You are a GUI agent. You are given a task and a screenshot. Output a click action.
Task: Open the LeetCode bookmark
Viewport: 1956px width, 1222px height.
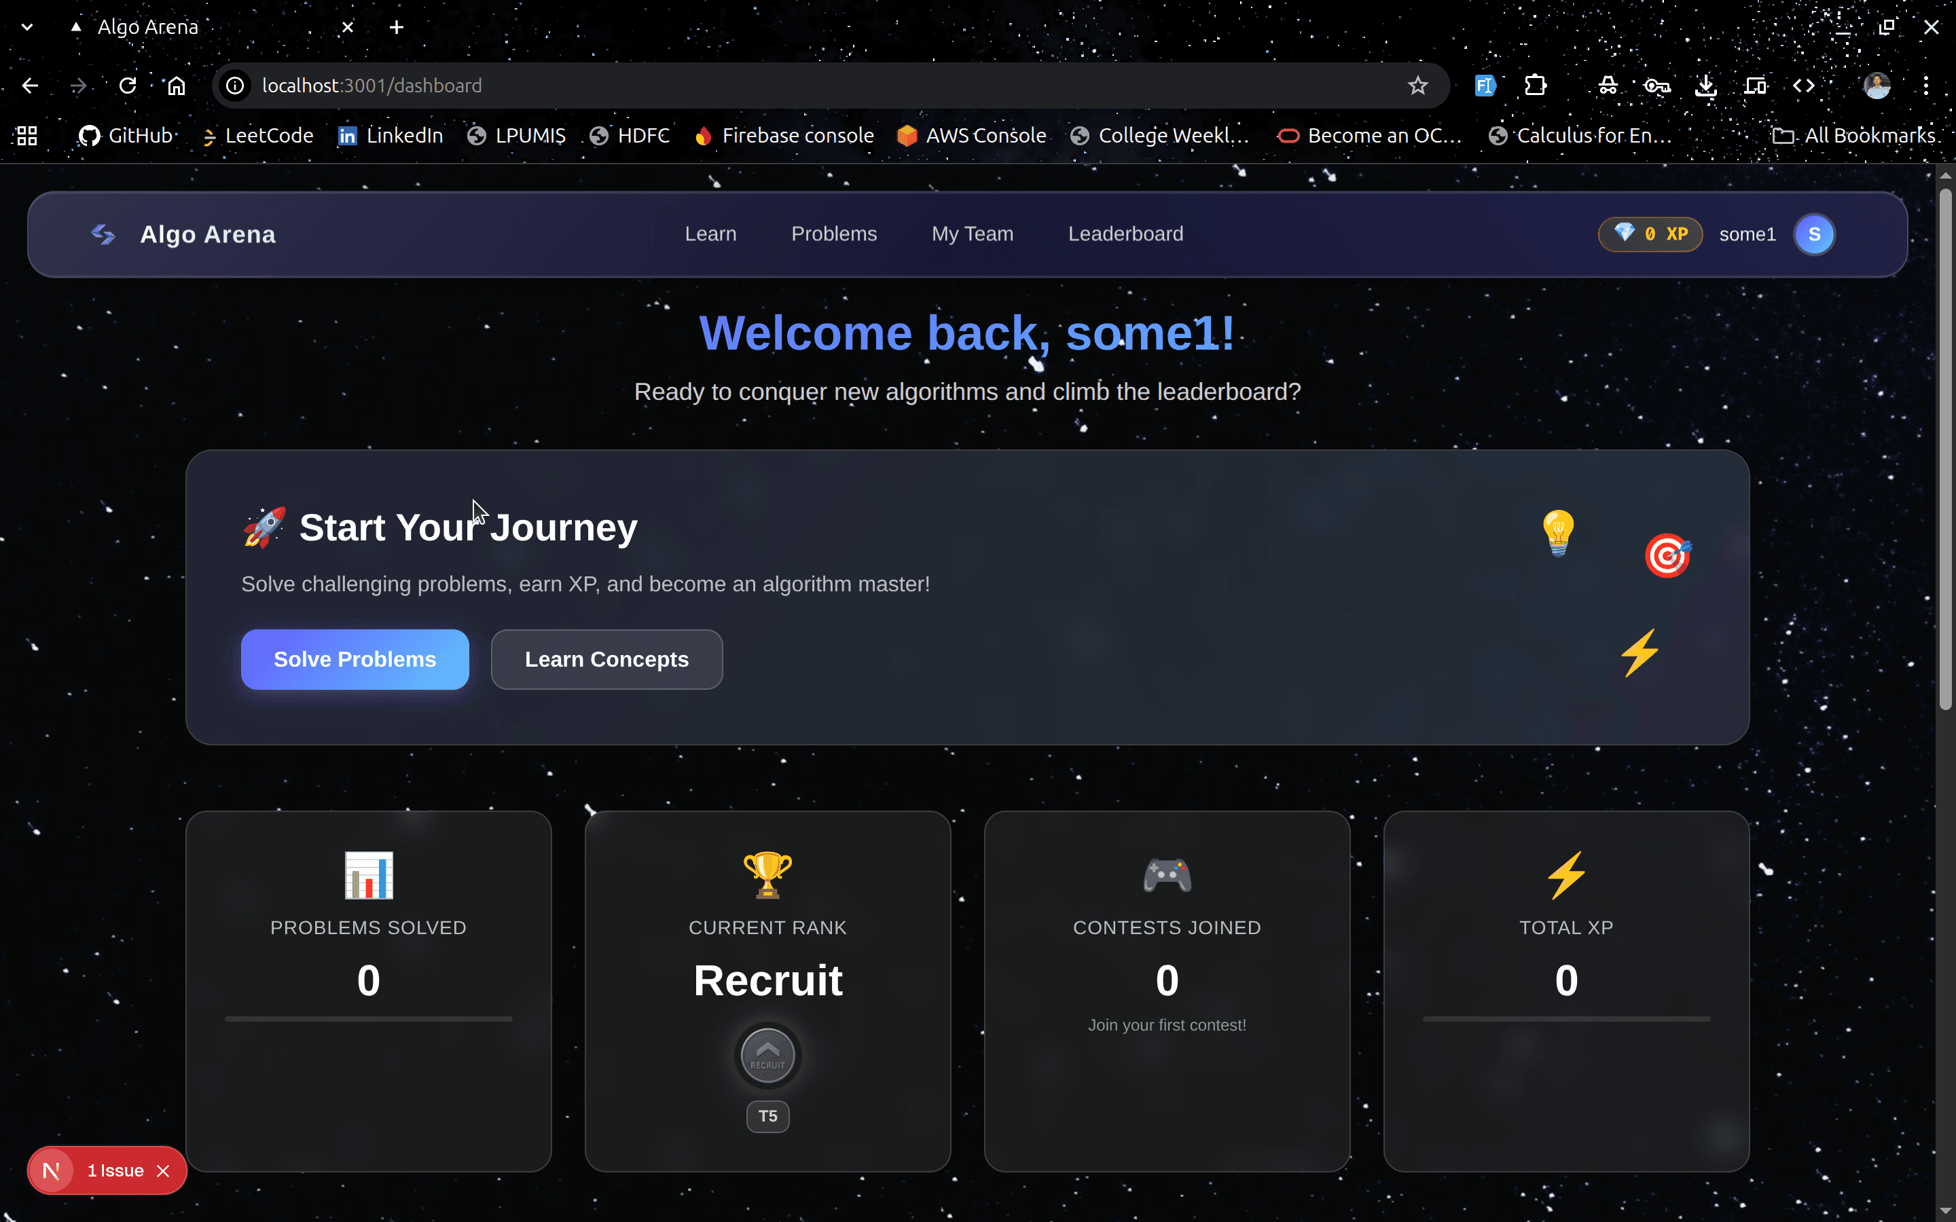257,135
